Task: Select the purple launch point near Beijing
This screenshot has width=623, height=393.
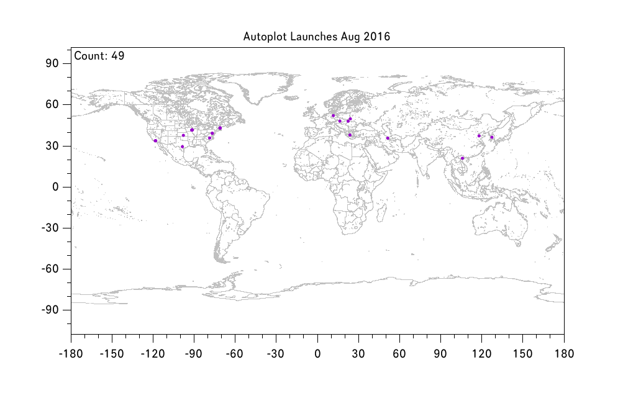Action: [479, 136]
